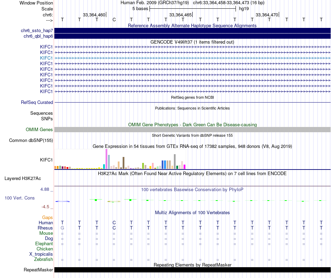Select the Dog species row label

(x=49, y=239)
